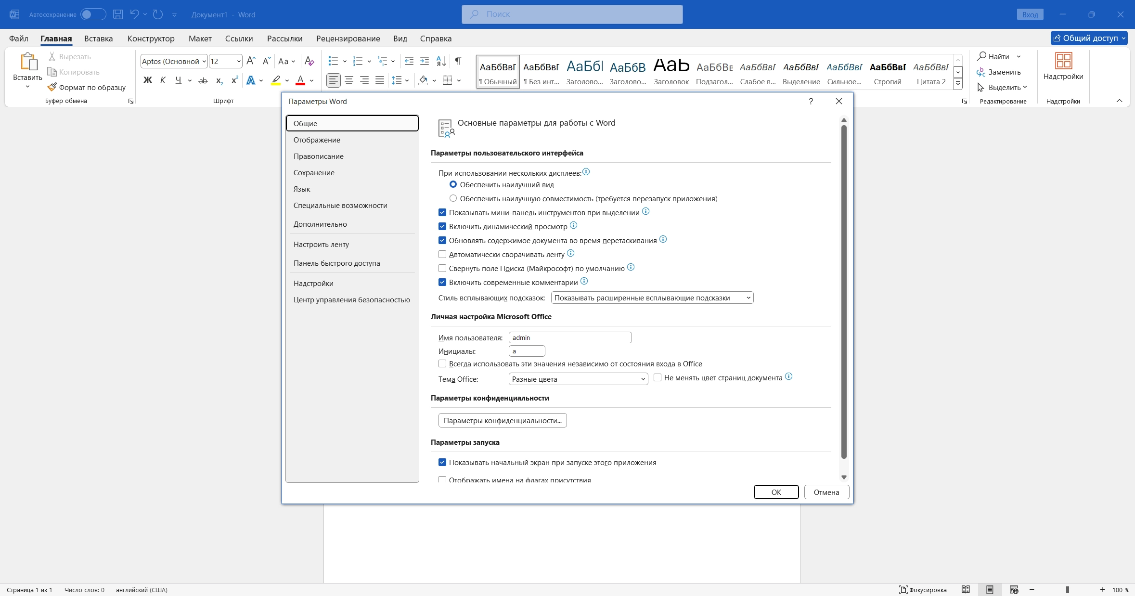Click the Redo arrow icon
Image resolution: width=1135 pixels, height=596 pixels.
point(158,14)
